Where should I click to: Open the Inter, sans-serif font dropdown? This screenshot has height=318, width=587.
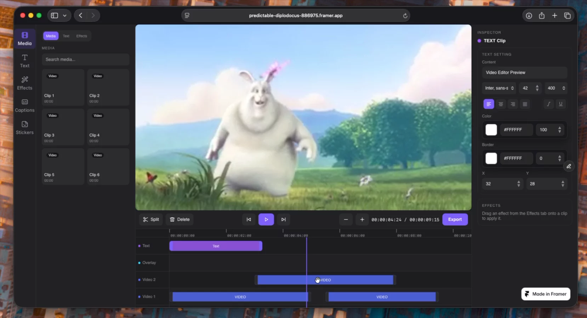(499, 88)
